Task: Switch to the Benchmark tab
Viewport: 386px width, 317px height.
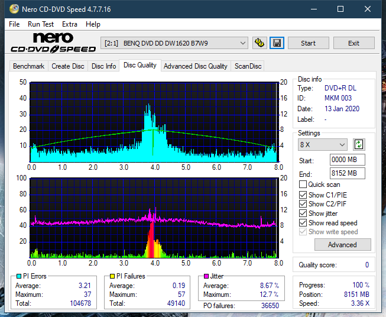Action: click(x=28, y=66)
